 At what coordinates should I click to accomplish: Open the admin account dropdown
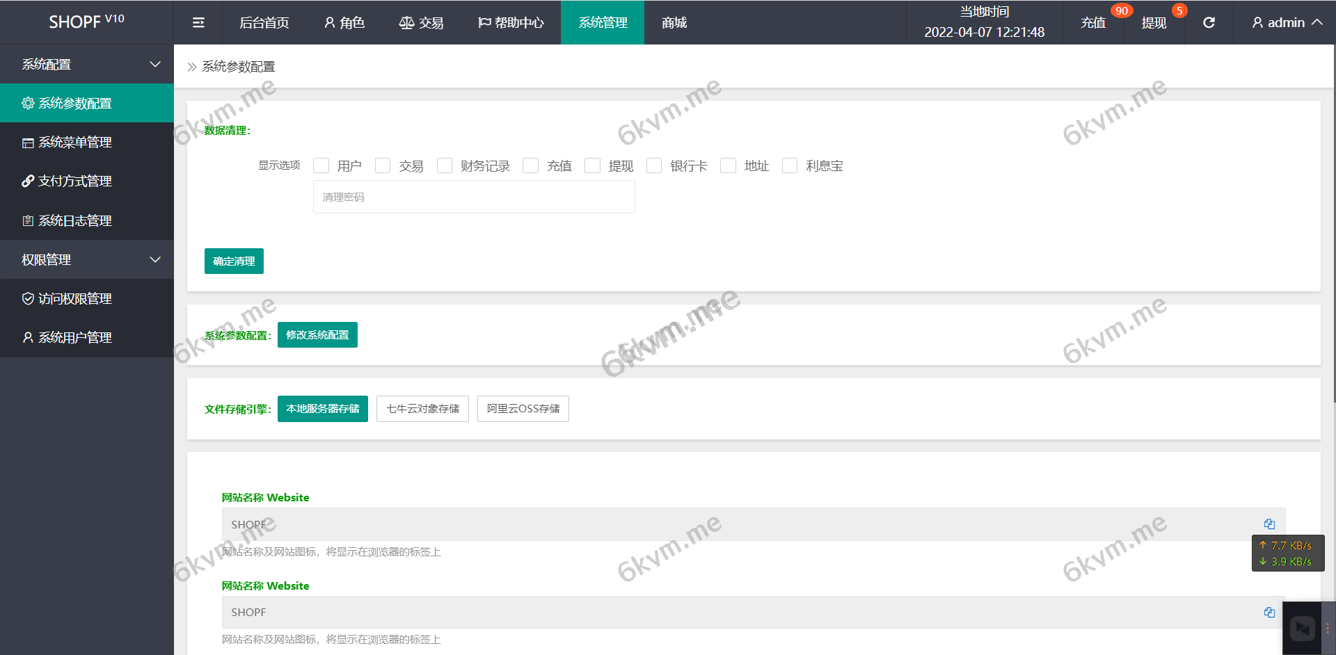(1287, 23)
